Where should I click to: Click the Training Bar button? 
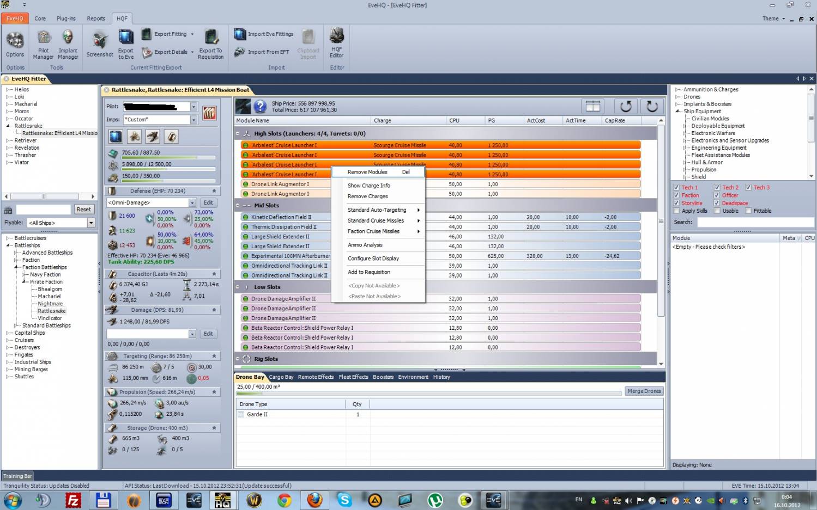(x=17, y=476)
